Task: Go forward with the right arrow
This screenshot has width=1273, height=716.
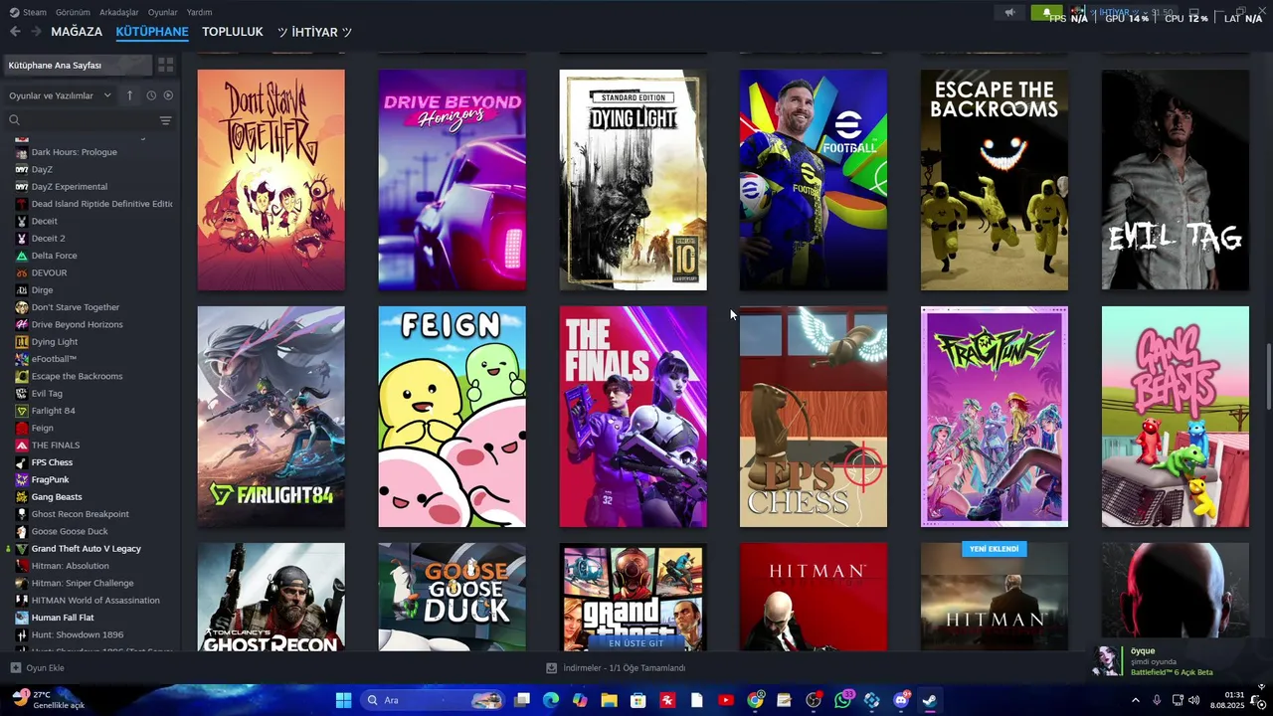Action: (x=36, y=32)
